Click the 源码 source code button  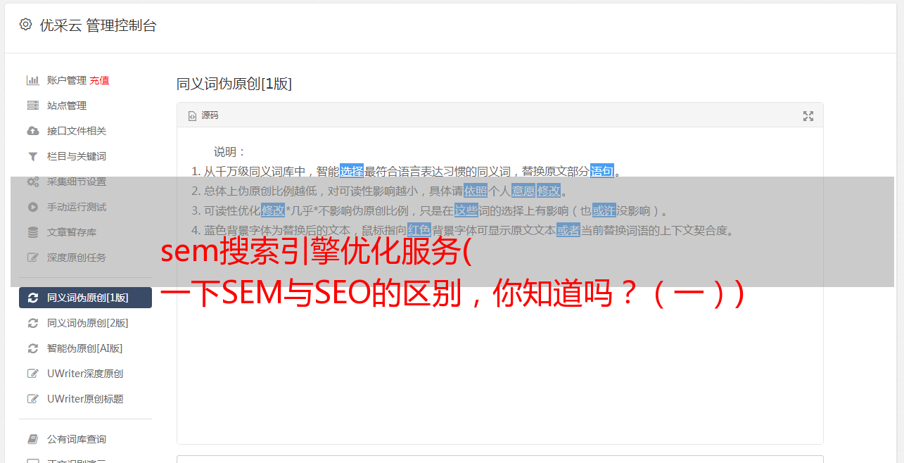pos(203,115)
